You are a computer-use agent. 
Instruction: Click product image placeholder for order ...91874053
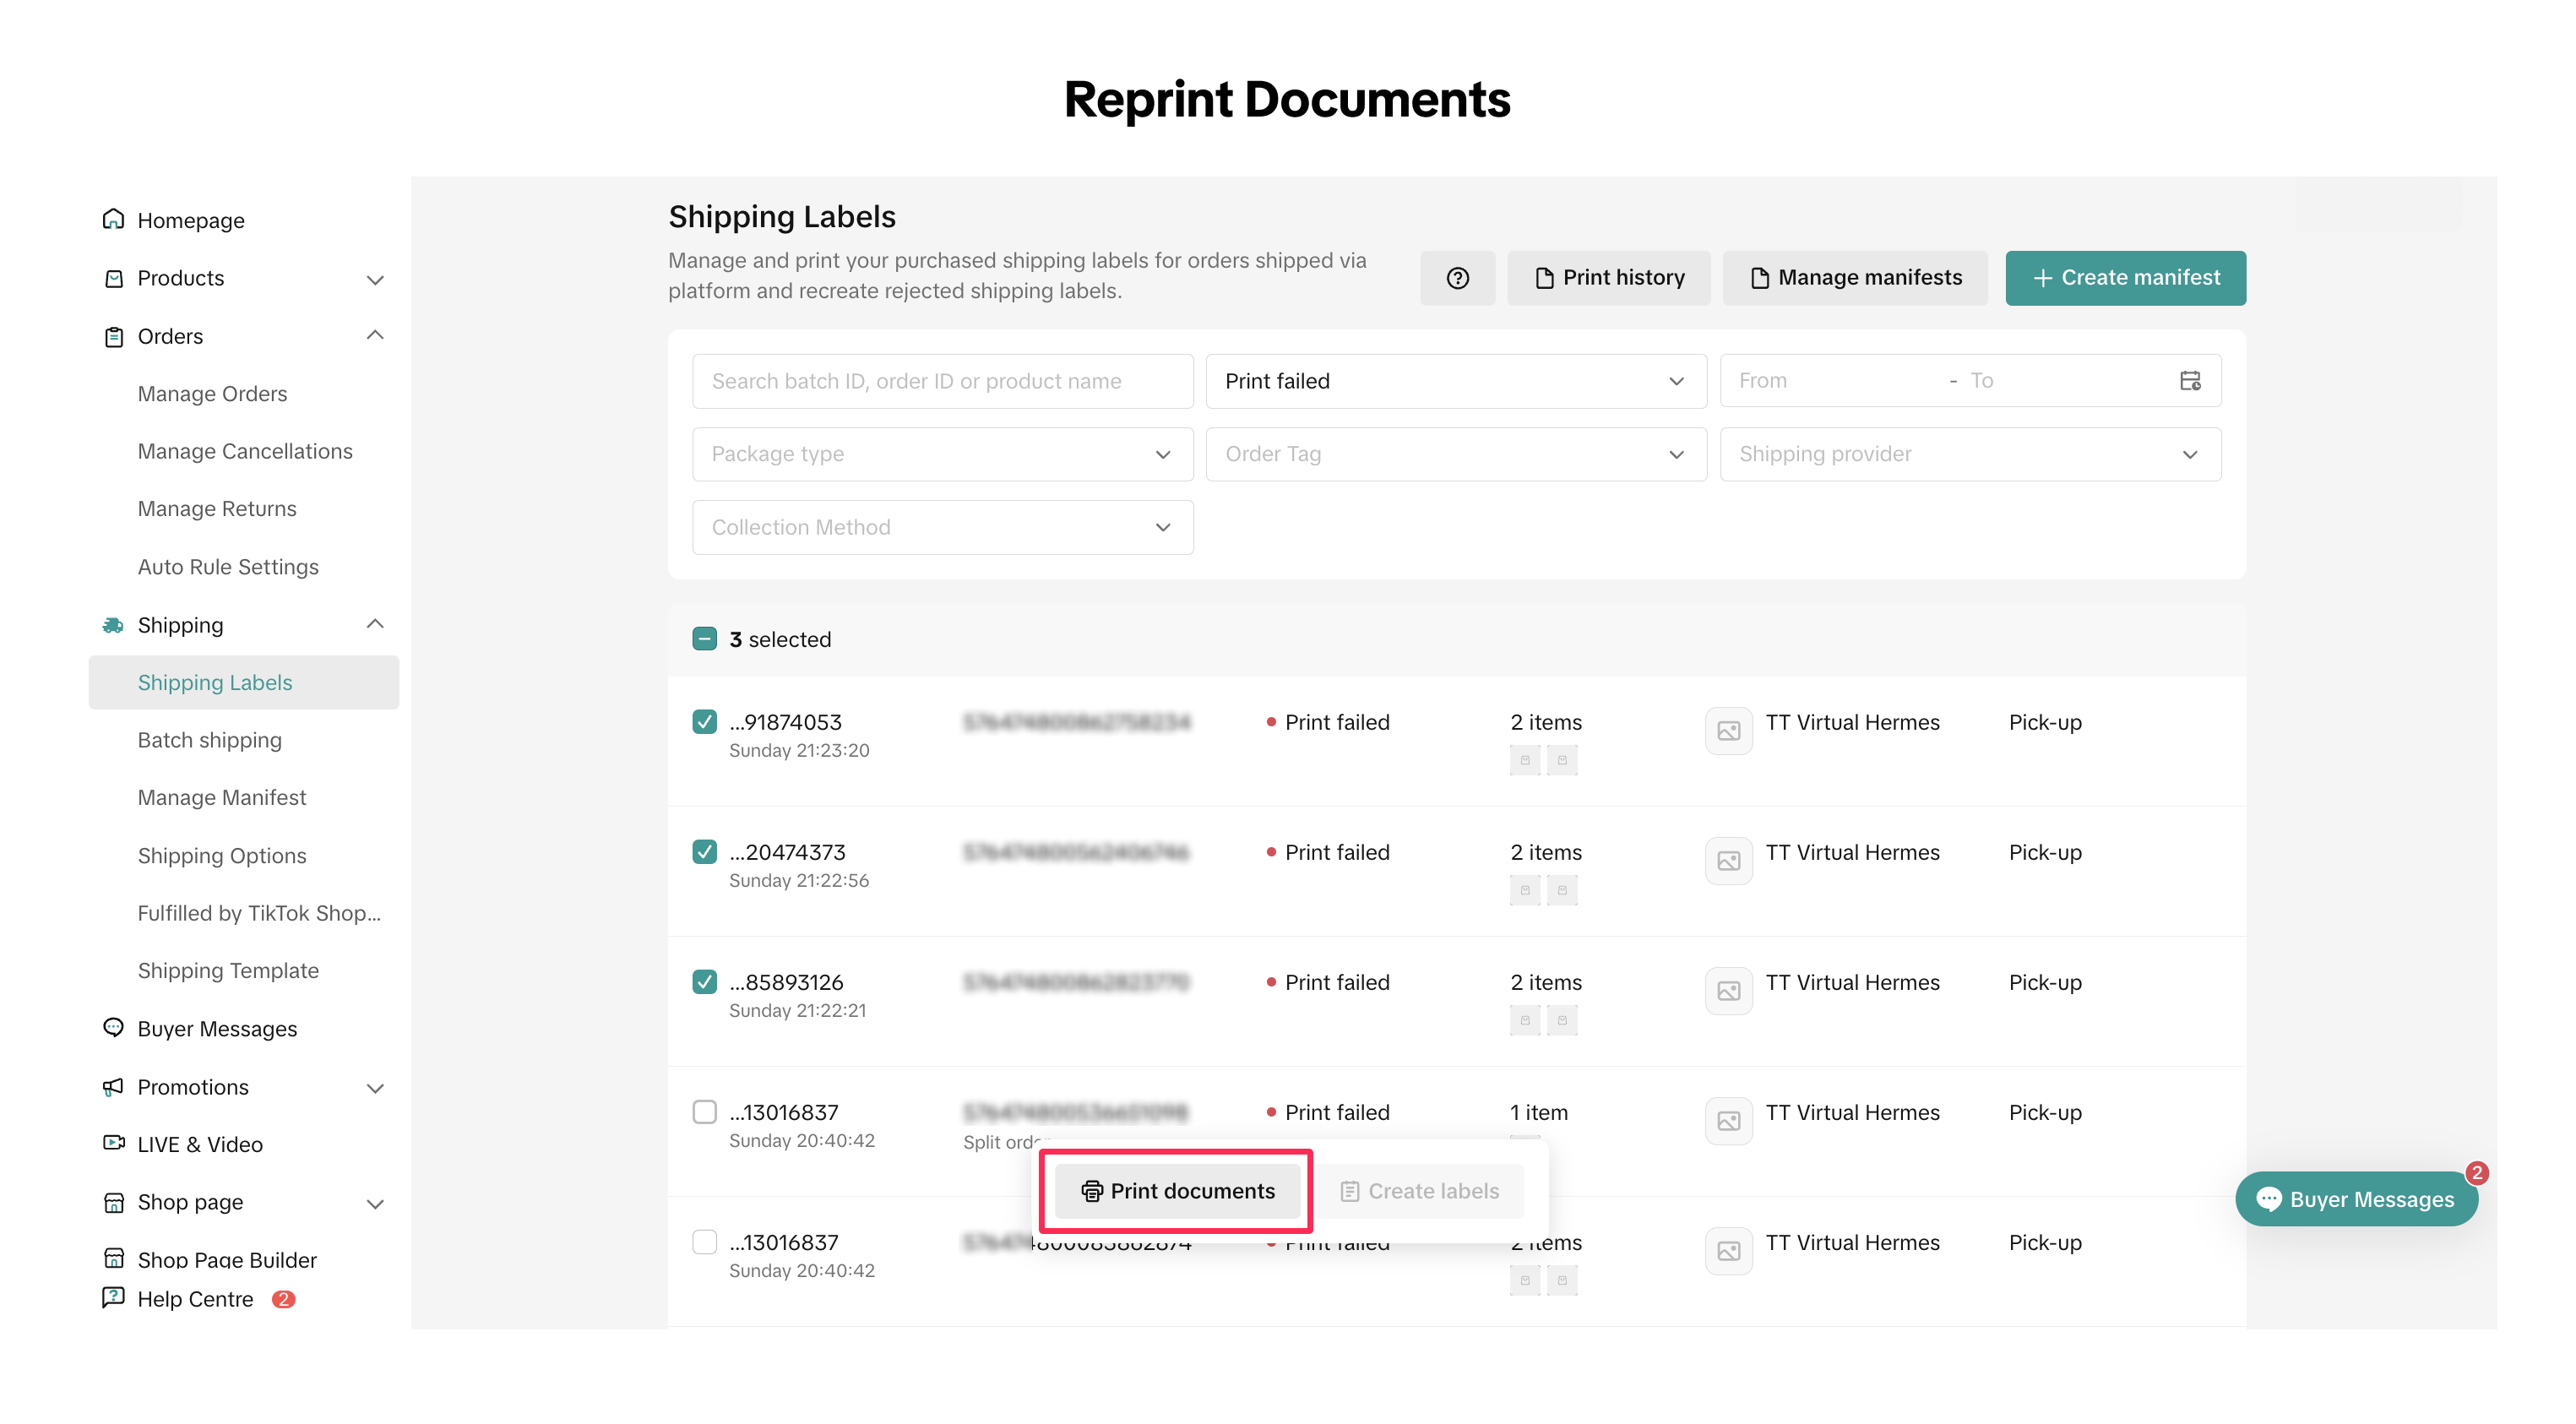pos(1727,731)
